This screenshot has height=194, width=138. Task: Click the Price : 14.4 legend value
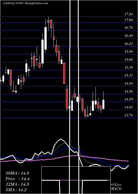coord(17,179)
